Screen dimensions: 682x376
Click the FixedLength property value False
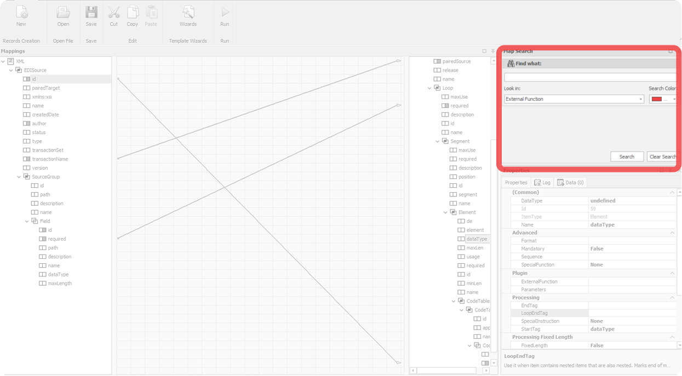pos(632,345)
